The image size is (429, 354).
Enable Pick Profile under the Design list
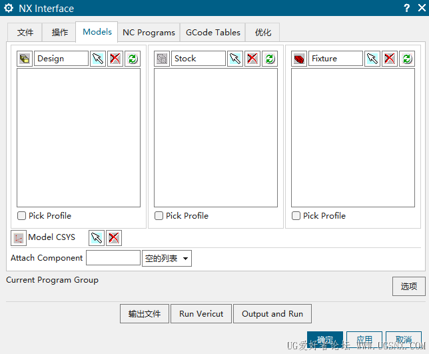coord(21,216)
